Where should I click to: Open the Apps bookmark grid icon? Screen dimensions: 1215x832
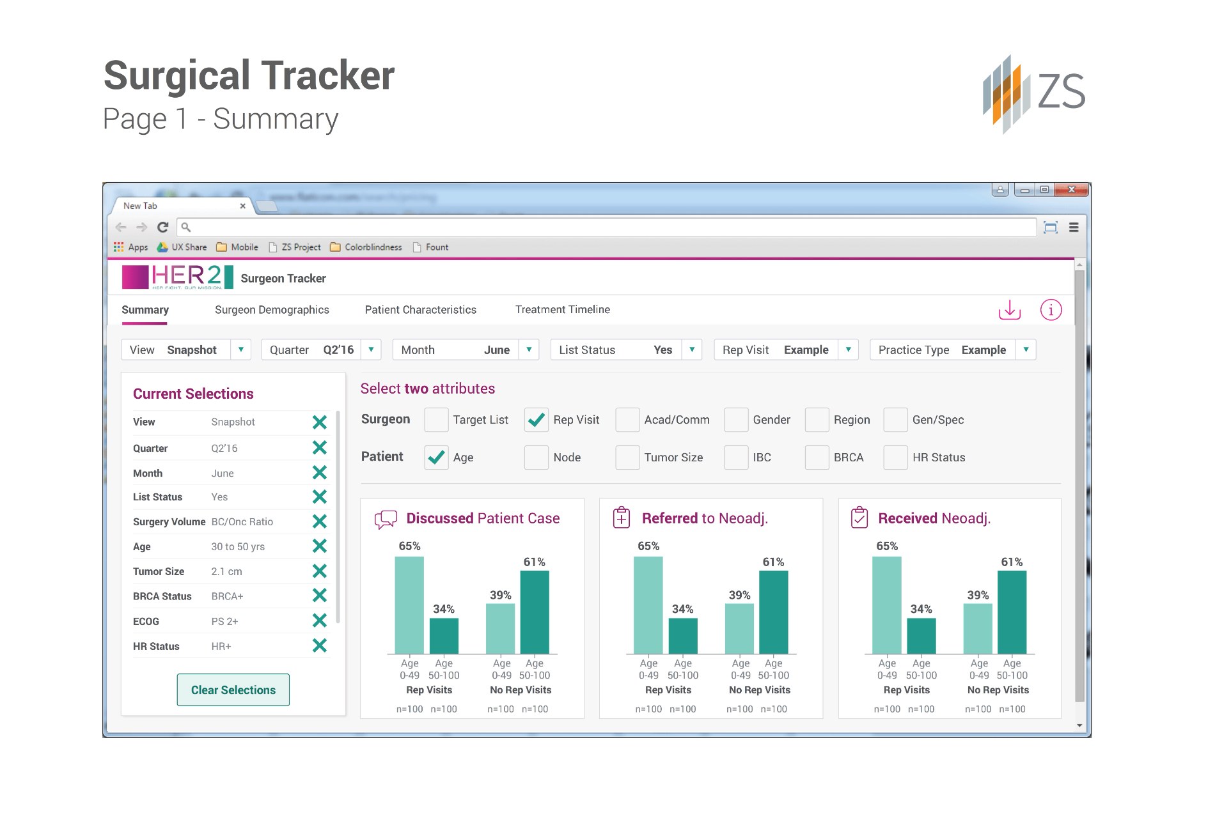coord(118,247)
